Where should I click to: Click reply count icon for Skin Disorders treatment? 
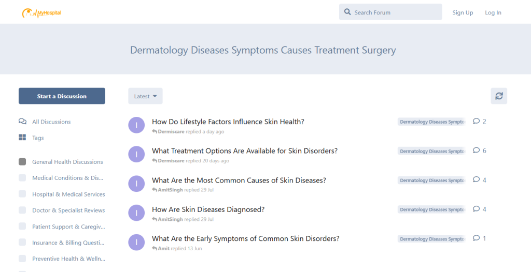pos(477,150)
